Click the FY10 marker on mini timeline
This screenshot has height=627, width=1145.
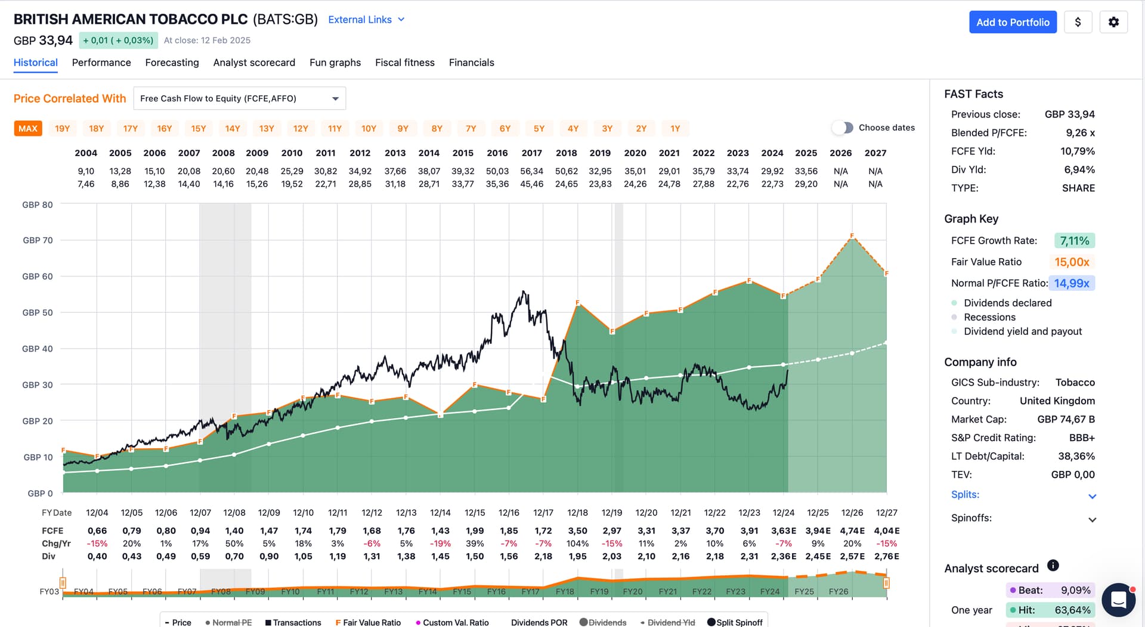click(x=290, y=592)
